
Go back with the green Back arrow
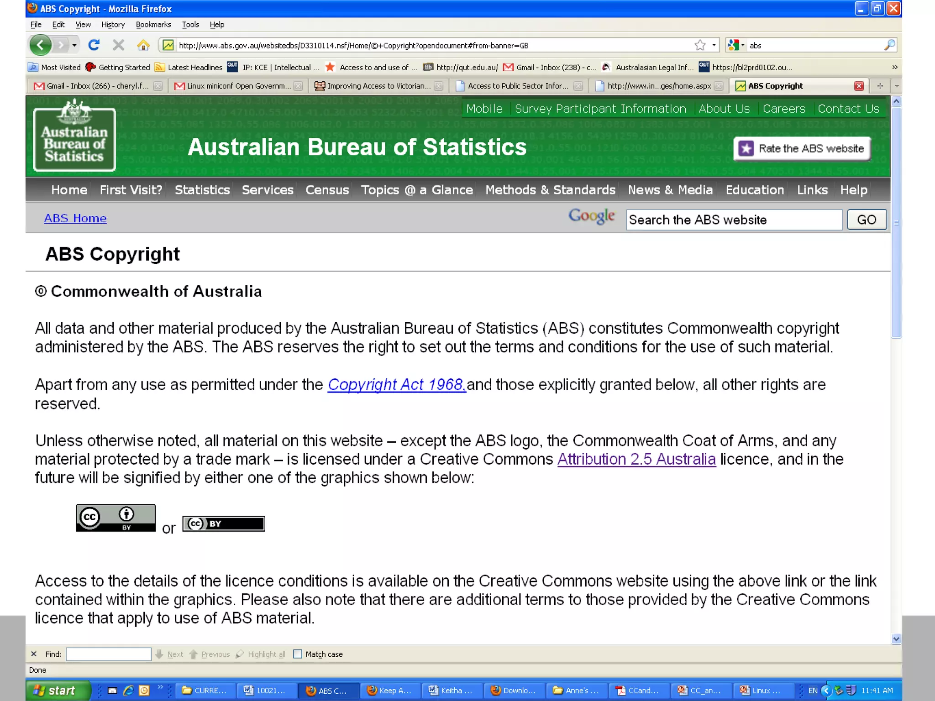point(41,45)
